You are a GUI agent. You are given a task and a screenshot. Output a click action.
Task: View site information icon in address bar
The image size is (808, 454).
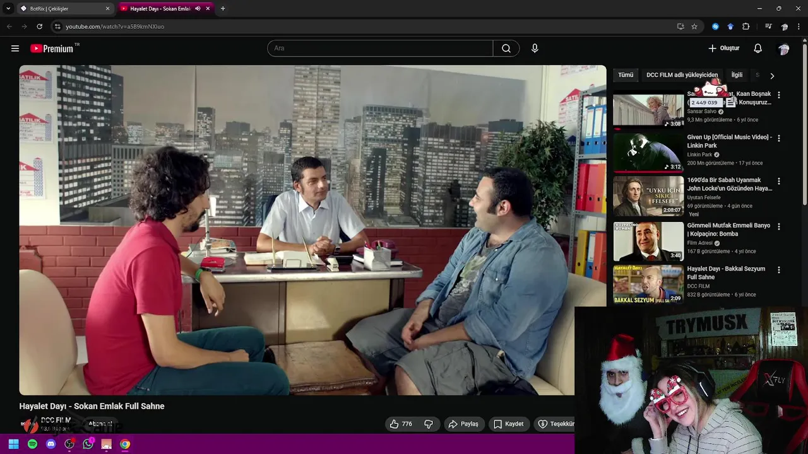(x=57, y=26)
